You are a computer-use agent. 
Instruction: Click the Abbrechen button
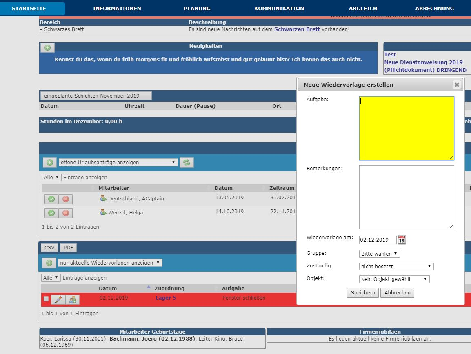click(x=397, y=293)
